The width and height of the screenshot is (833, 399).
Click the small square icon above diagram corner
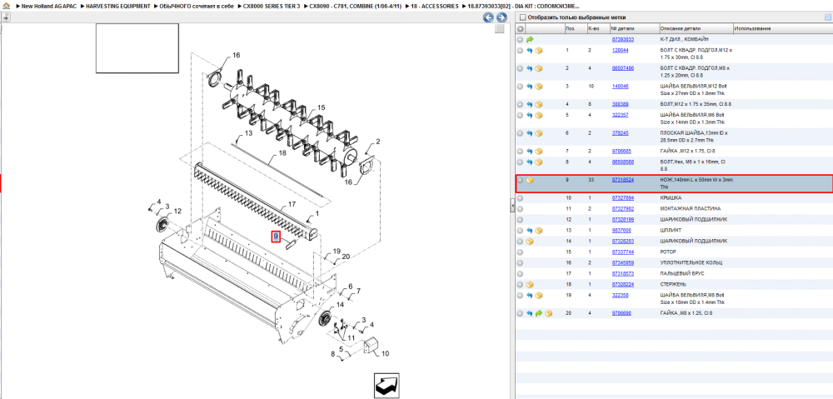pyautogui.click(x=499, y=29)
